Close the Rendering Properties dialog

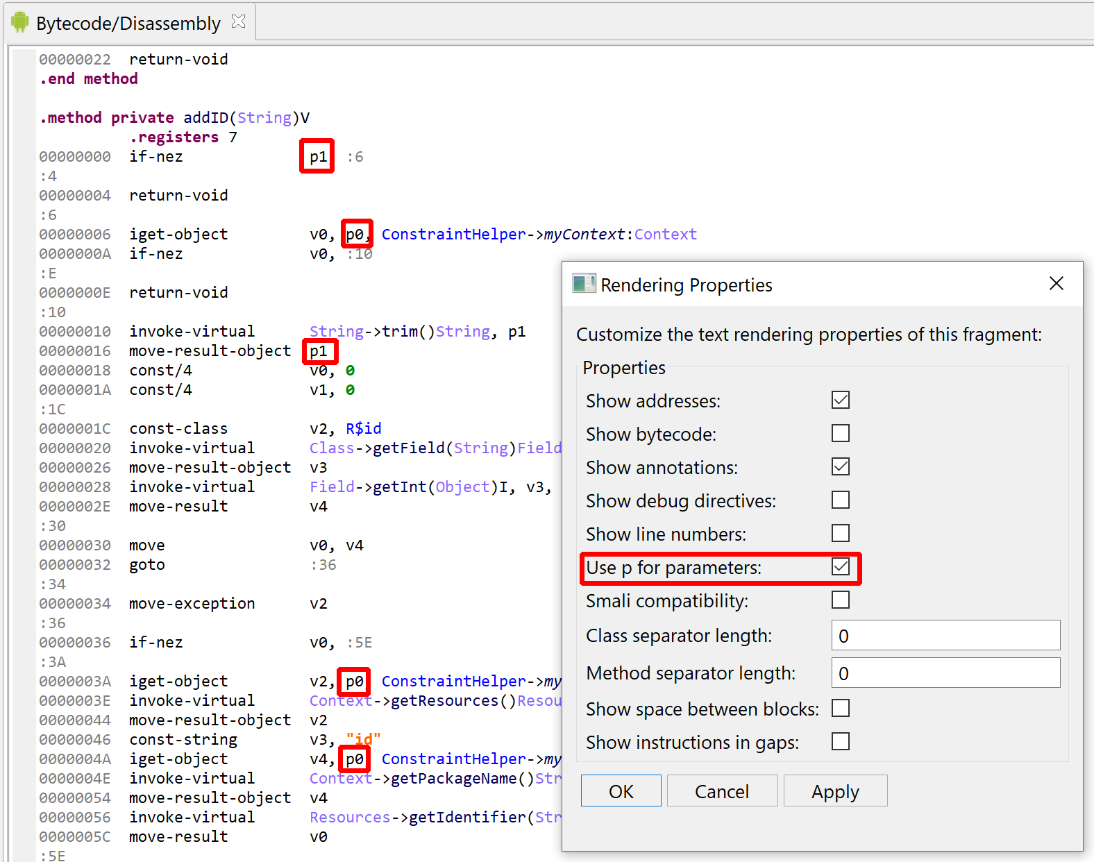click(x=1057, y=283)
